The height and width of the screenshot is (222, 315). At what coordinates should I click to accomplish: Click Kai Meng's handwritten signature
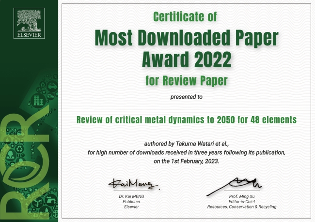[x=128, y=184]
